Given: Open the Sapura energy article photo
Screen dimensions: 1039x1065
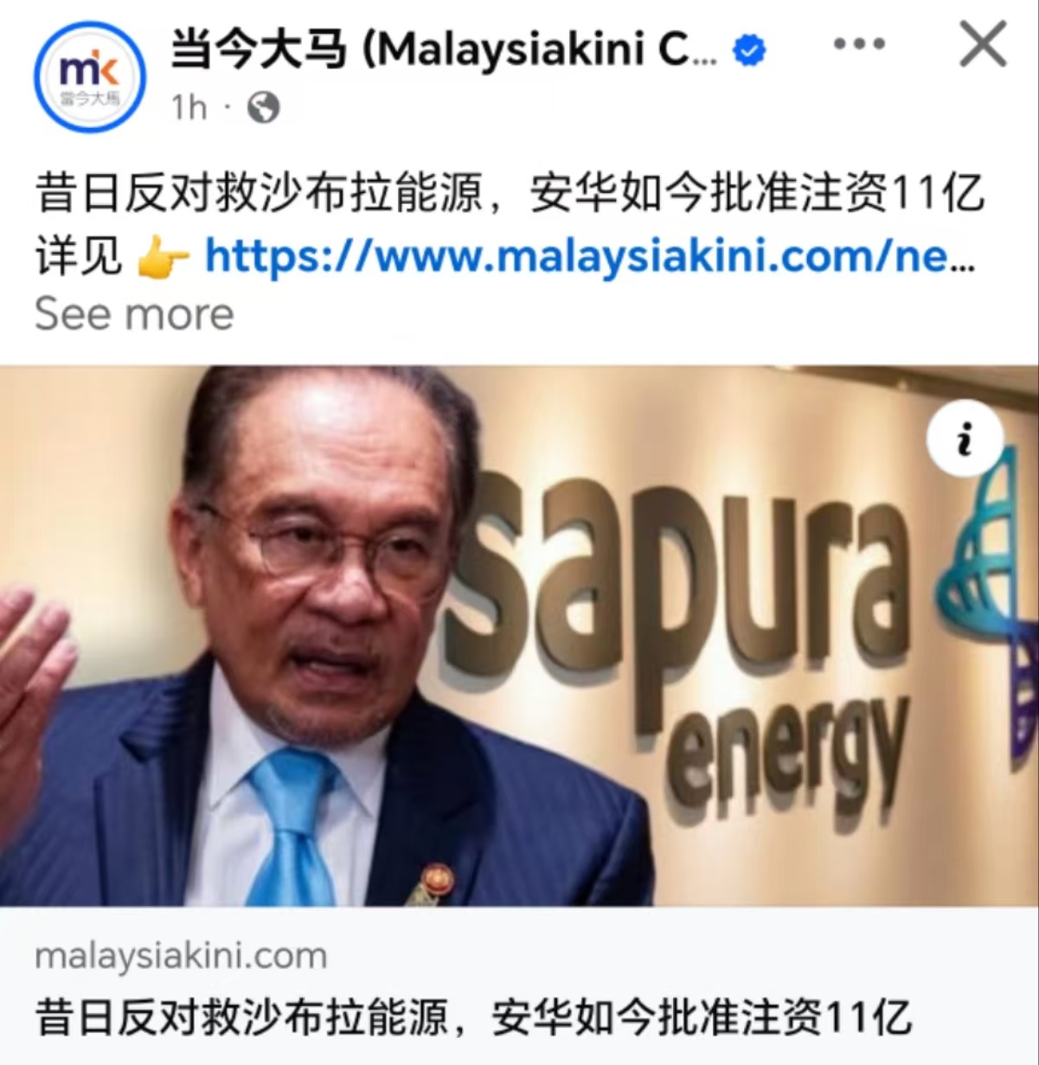Looking at the screenshot, I should [519, 636].
